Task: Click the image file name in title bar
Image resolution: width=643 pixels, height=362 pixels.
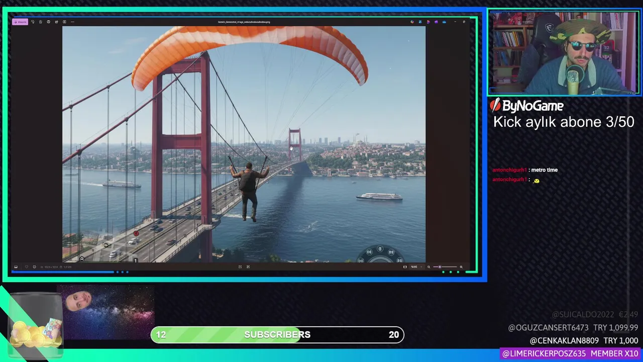Action: click(244, 22)
